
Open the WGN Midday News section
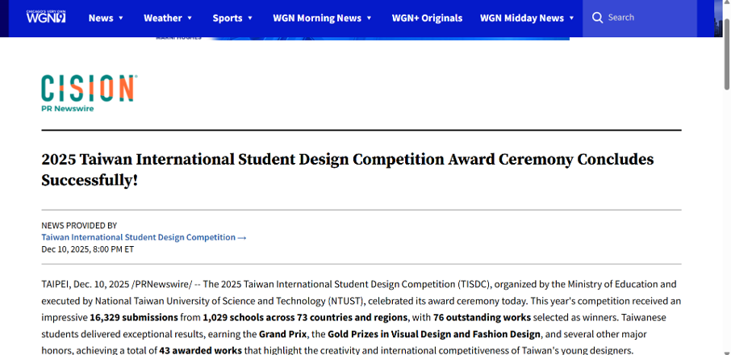[521, 18]
